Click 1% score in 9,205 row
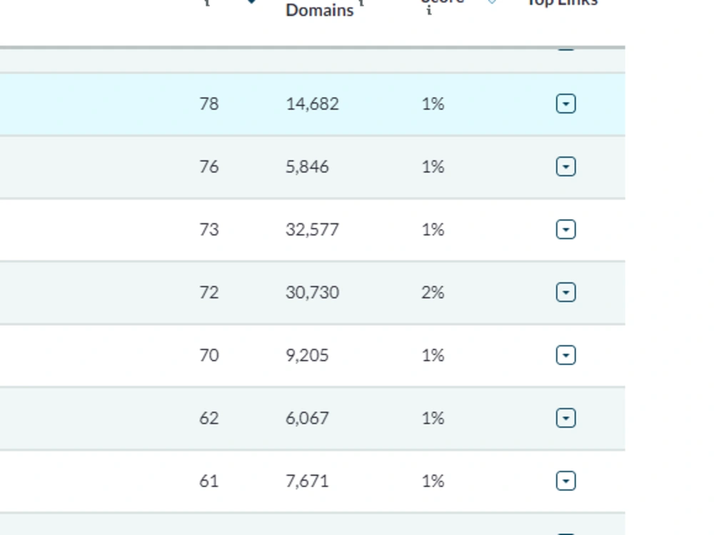 pos(433,355)
